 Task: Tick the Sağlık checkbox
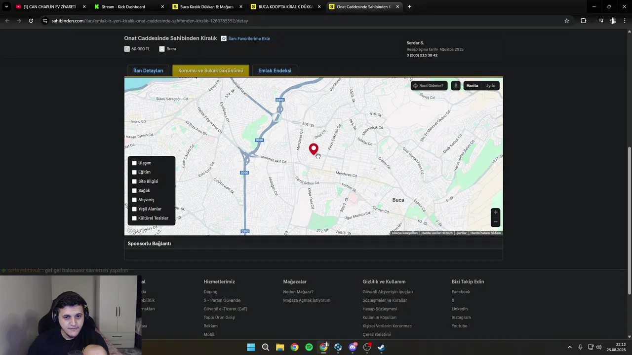click(134, 191)
